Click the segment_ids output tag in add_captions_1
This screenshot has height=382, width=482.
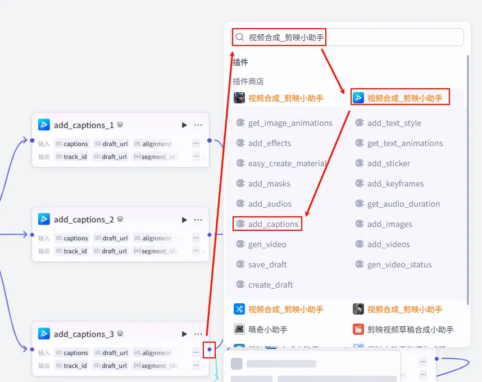(156, 156)
